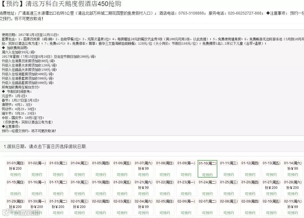The width and height of the screenshot is (304, 218).
Task: Select 01-14(周六) date cell
Action: 293,169
